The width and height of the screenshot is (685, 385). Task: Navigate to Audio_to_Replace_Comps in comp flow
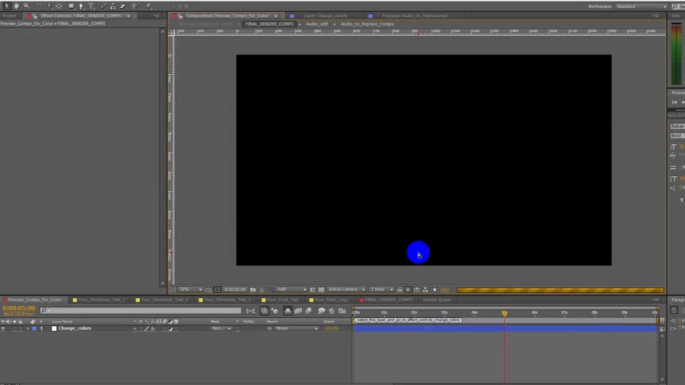[x=367, y=24]
